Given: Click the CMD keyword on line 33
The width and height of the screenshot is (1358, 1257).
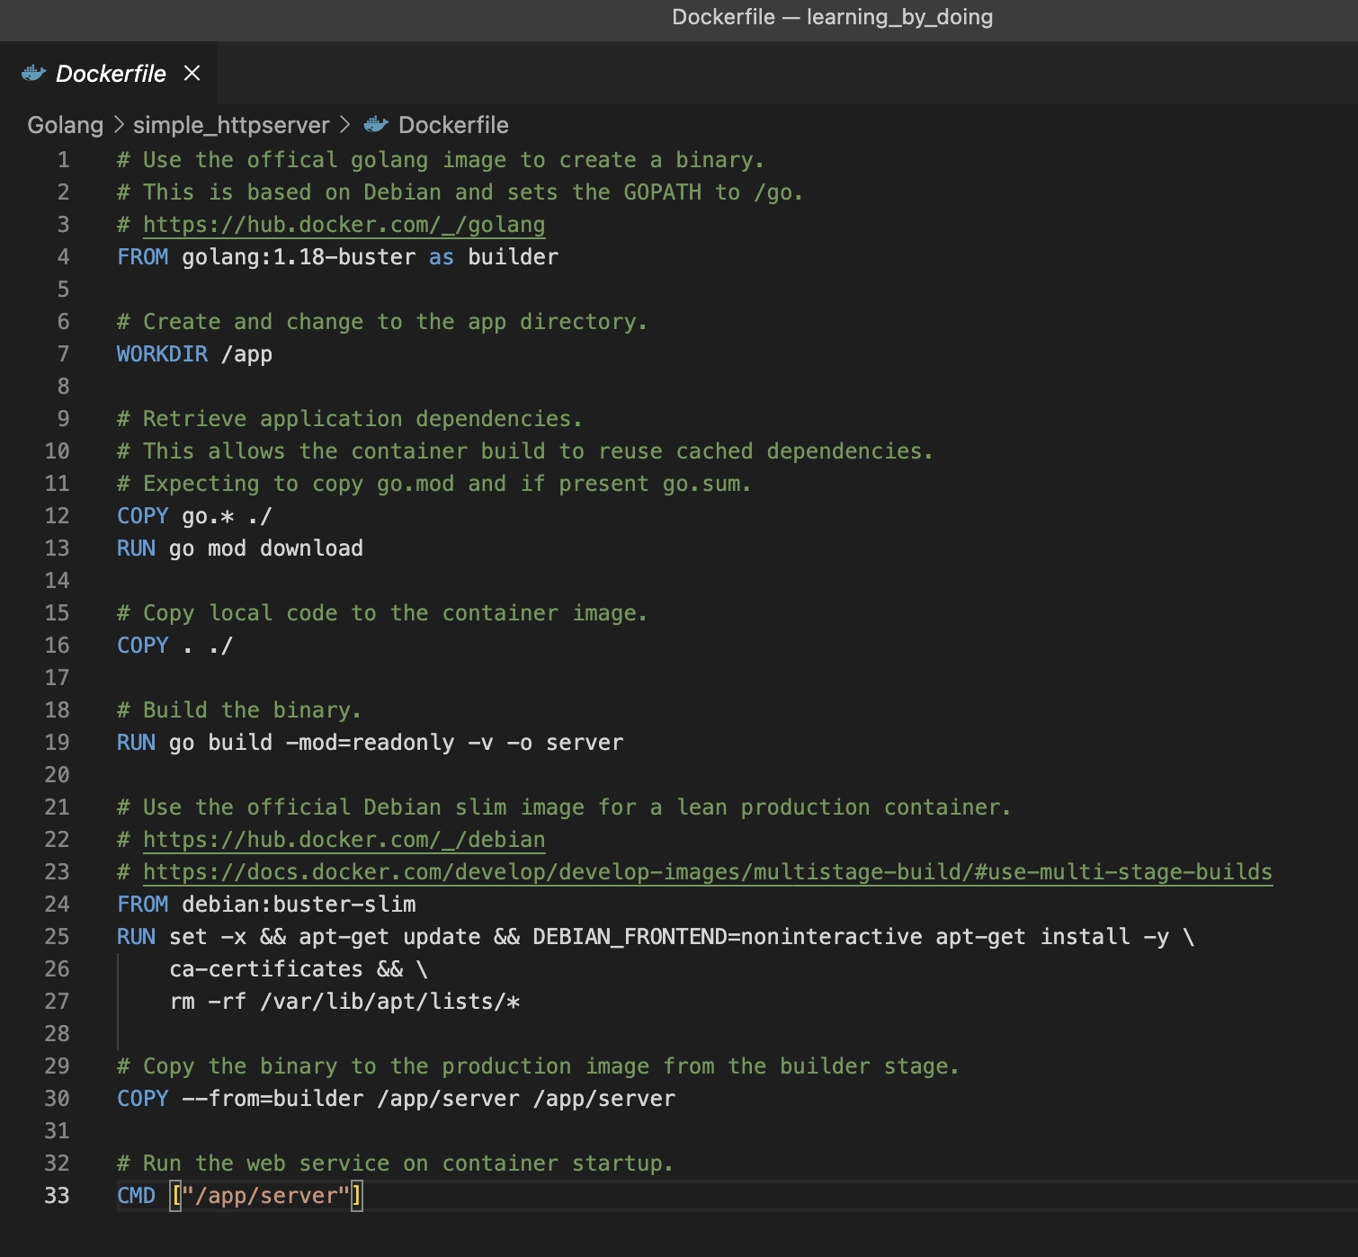Looking at the screenshot, I should pyautogui.click(x=136, y=1196).
